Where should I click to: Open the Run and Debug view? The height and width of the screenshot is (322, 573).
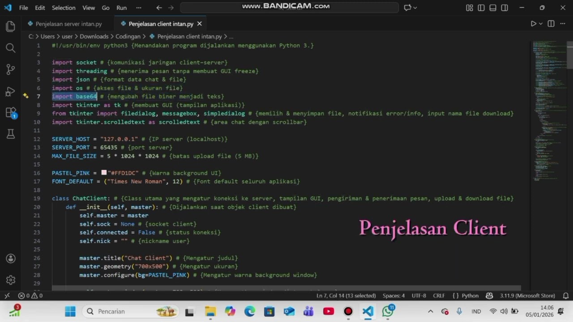tap(10, 91)
